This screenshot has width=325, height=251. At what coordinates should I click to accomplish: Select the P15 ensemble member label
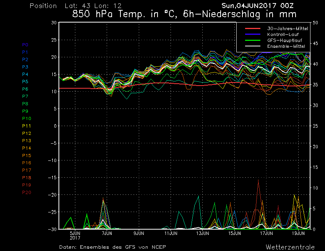[x=26, y=155]
